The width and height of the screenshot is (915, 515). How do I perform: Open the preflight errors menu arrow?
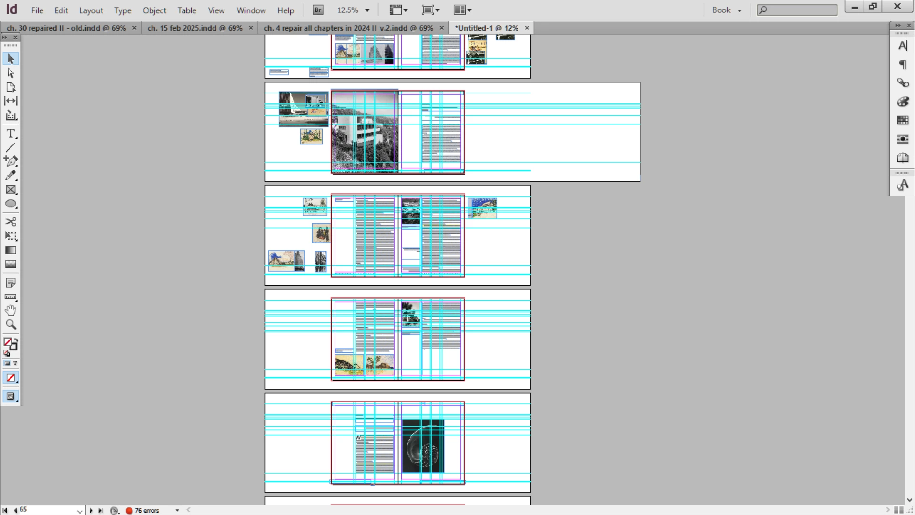click(177, 510)
